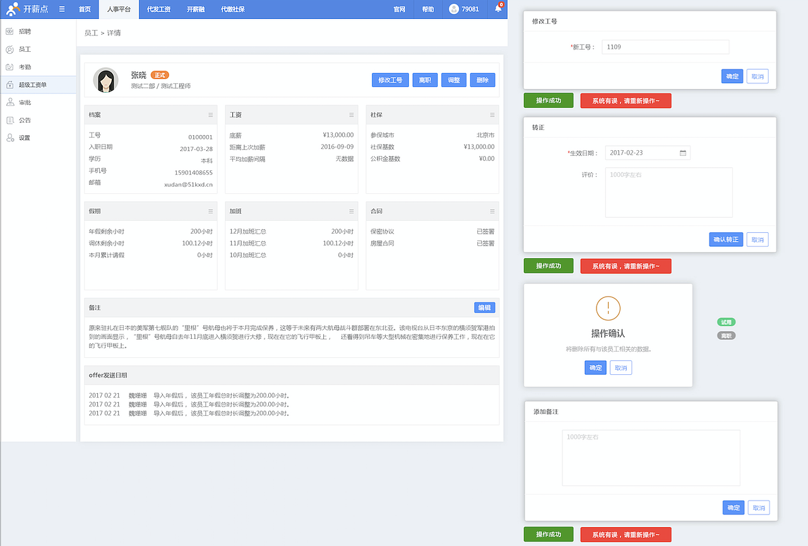This screenshot has height=546, width=808.
Task: Open the notification bell icon
Action: pos(498,9)
